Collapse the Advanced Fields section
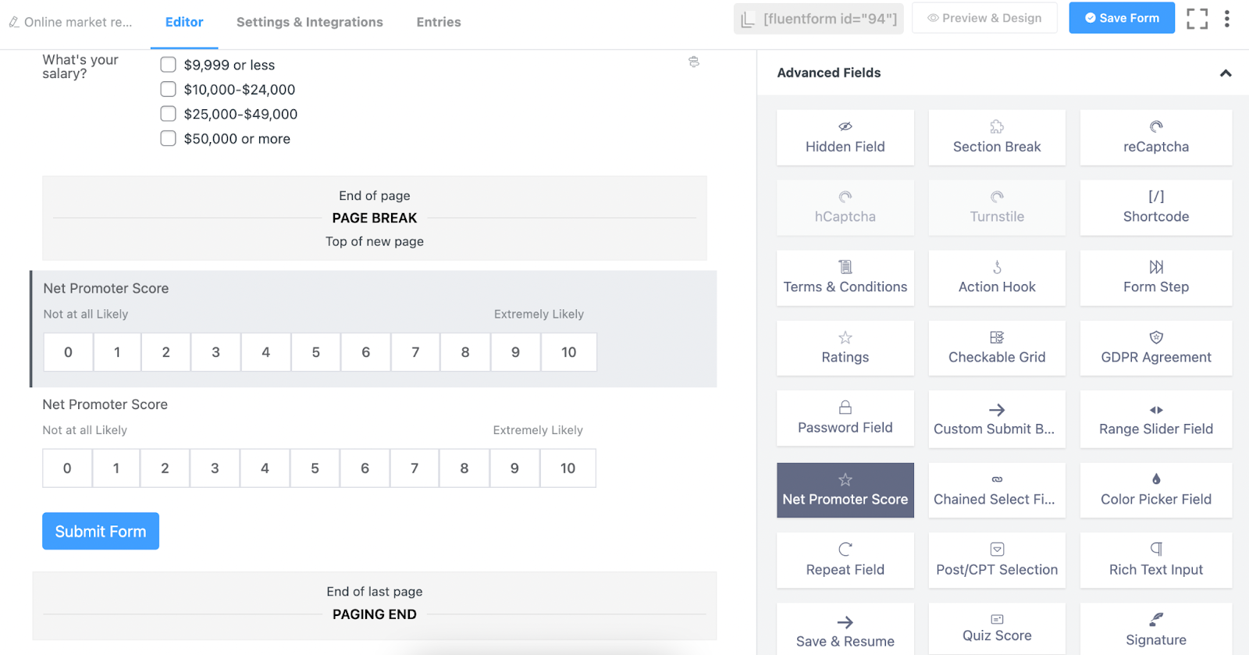Screen dimensions: 1249x655 (1225, 73)
